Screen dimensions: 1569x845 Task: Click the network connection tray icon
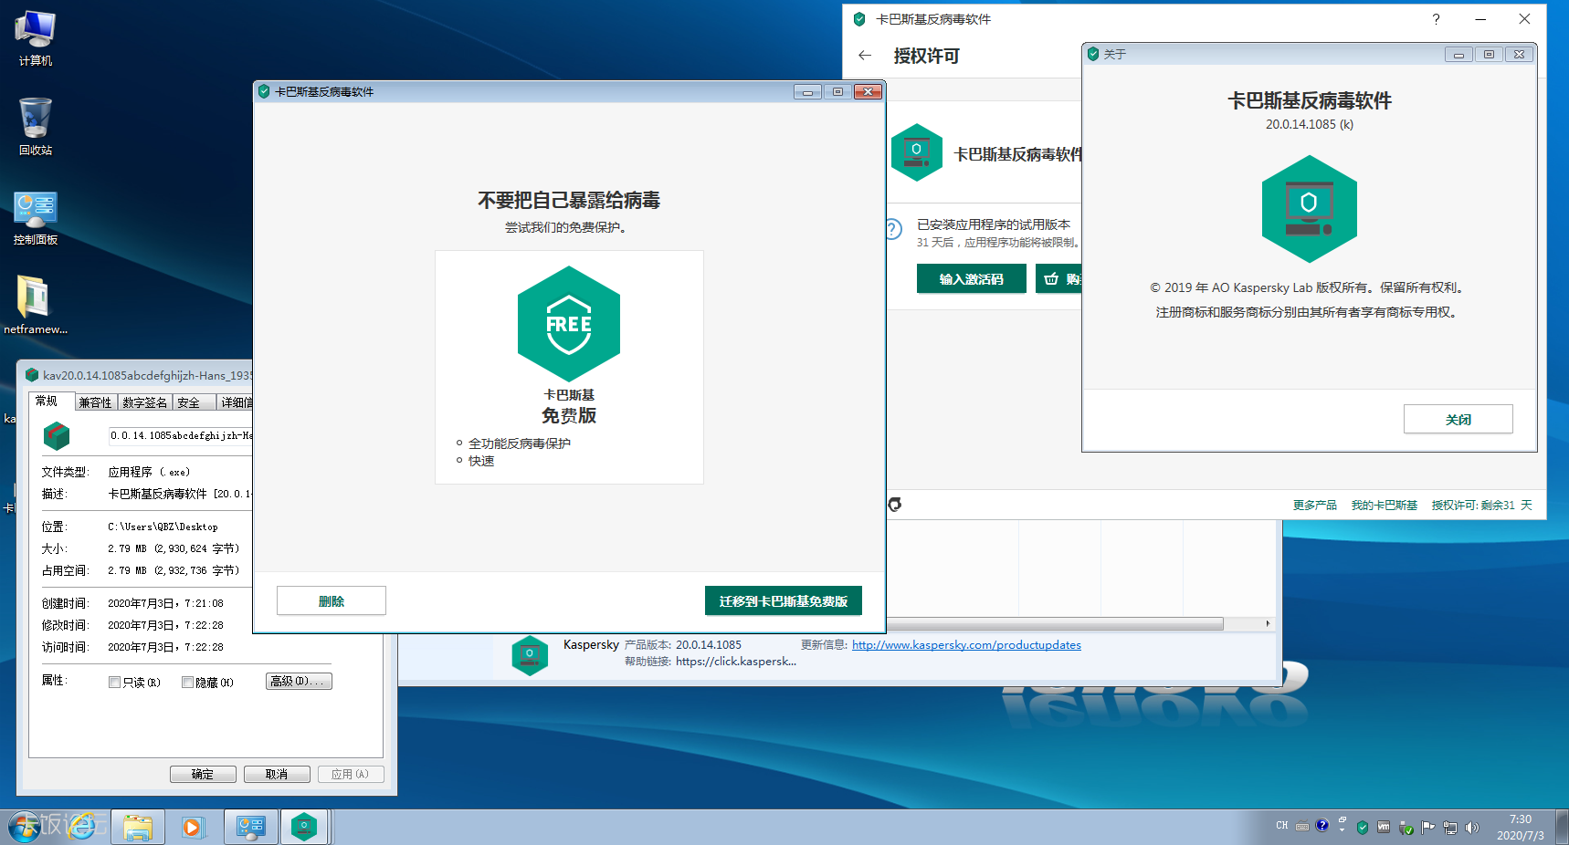coord(1449,828)
